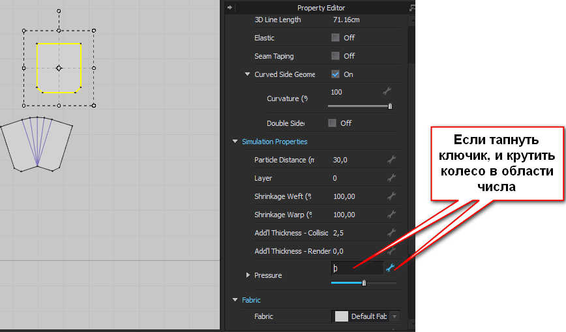Click the Curvature slider handle

point(390,106)
